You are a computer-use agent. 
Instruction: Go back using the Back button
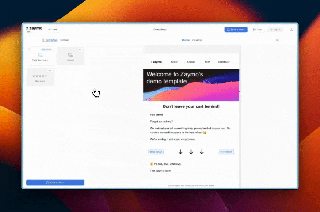coord(53,30)
